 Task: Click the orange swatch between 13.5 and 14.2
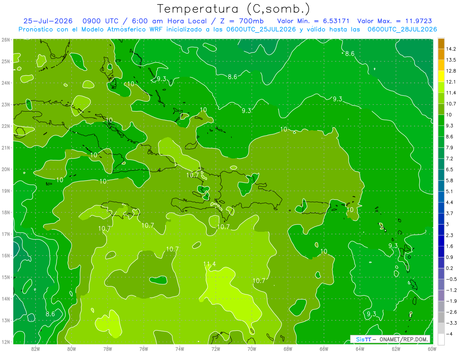[x=441, y=54]
